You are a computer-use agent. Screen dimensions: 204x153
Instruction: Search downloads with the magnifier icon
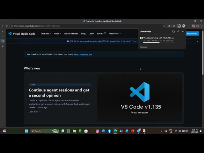[178, 31]
